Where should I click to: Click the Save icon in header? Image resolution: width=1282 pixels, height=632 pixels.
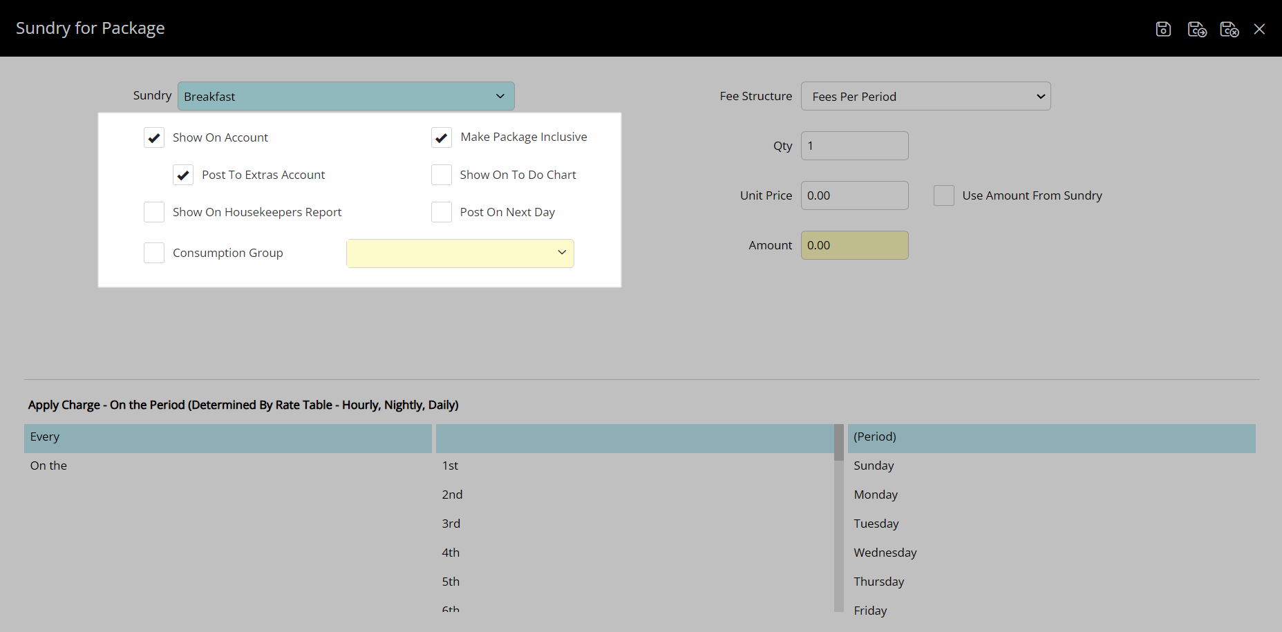[1163, 29]
